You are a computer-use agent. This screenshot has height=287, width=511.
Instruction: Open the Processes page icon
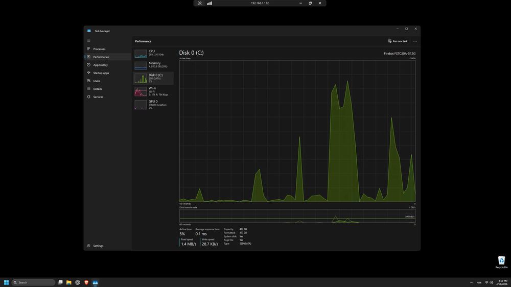click(x=88, y=49)
